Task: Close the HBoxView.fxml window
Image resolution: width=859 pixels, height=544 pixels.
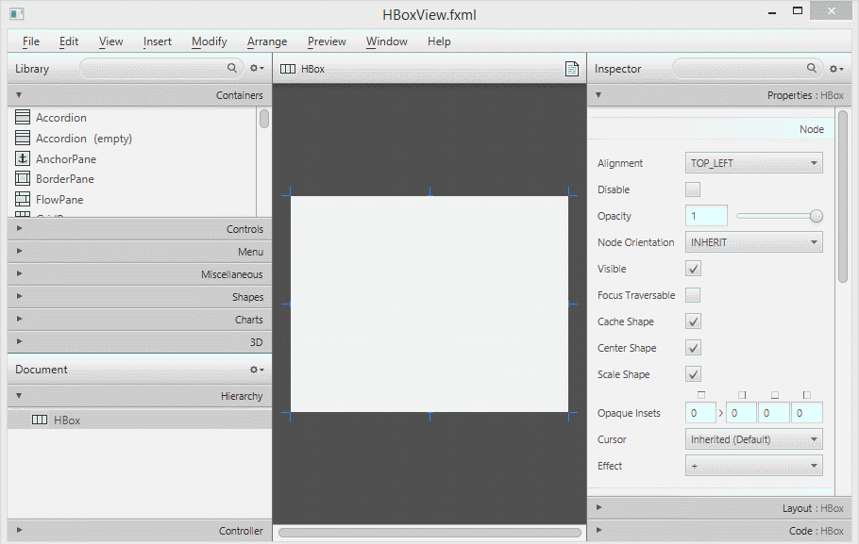Action: pyautogui.click(x=831, y=11)
